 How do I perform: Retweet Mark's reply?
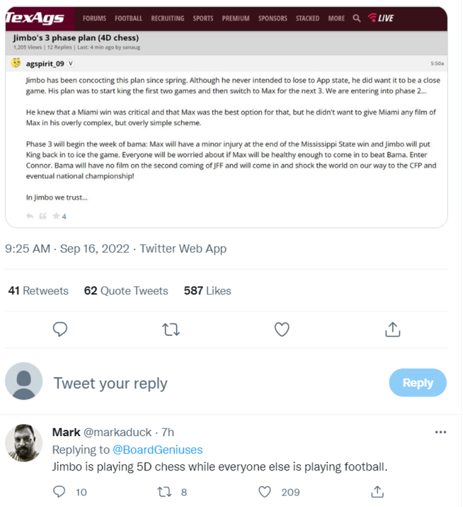coord(163,491)
